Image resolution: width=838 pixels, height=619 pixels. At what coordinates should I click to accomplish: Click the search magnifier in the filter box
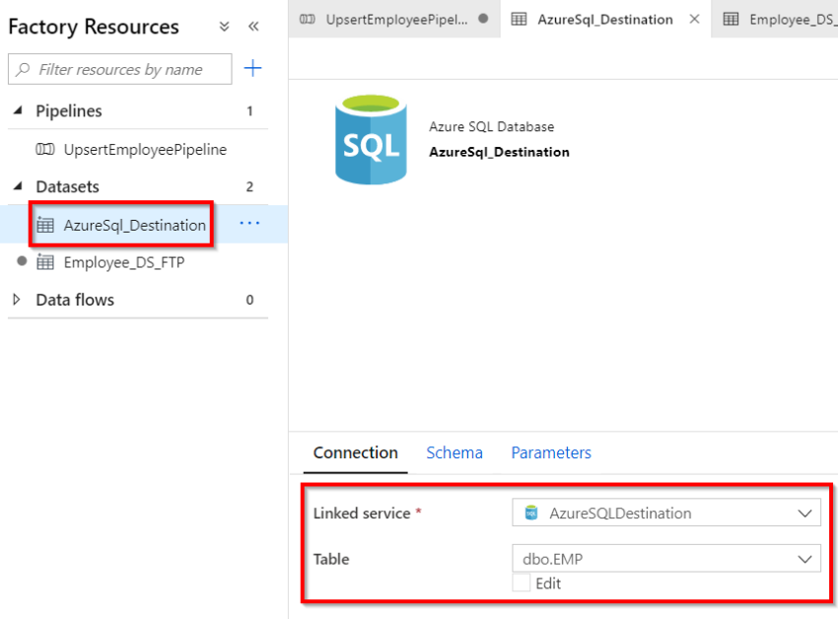coord(23,69)
